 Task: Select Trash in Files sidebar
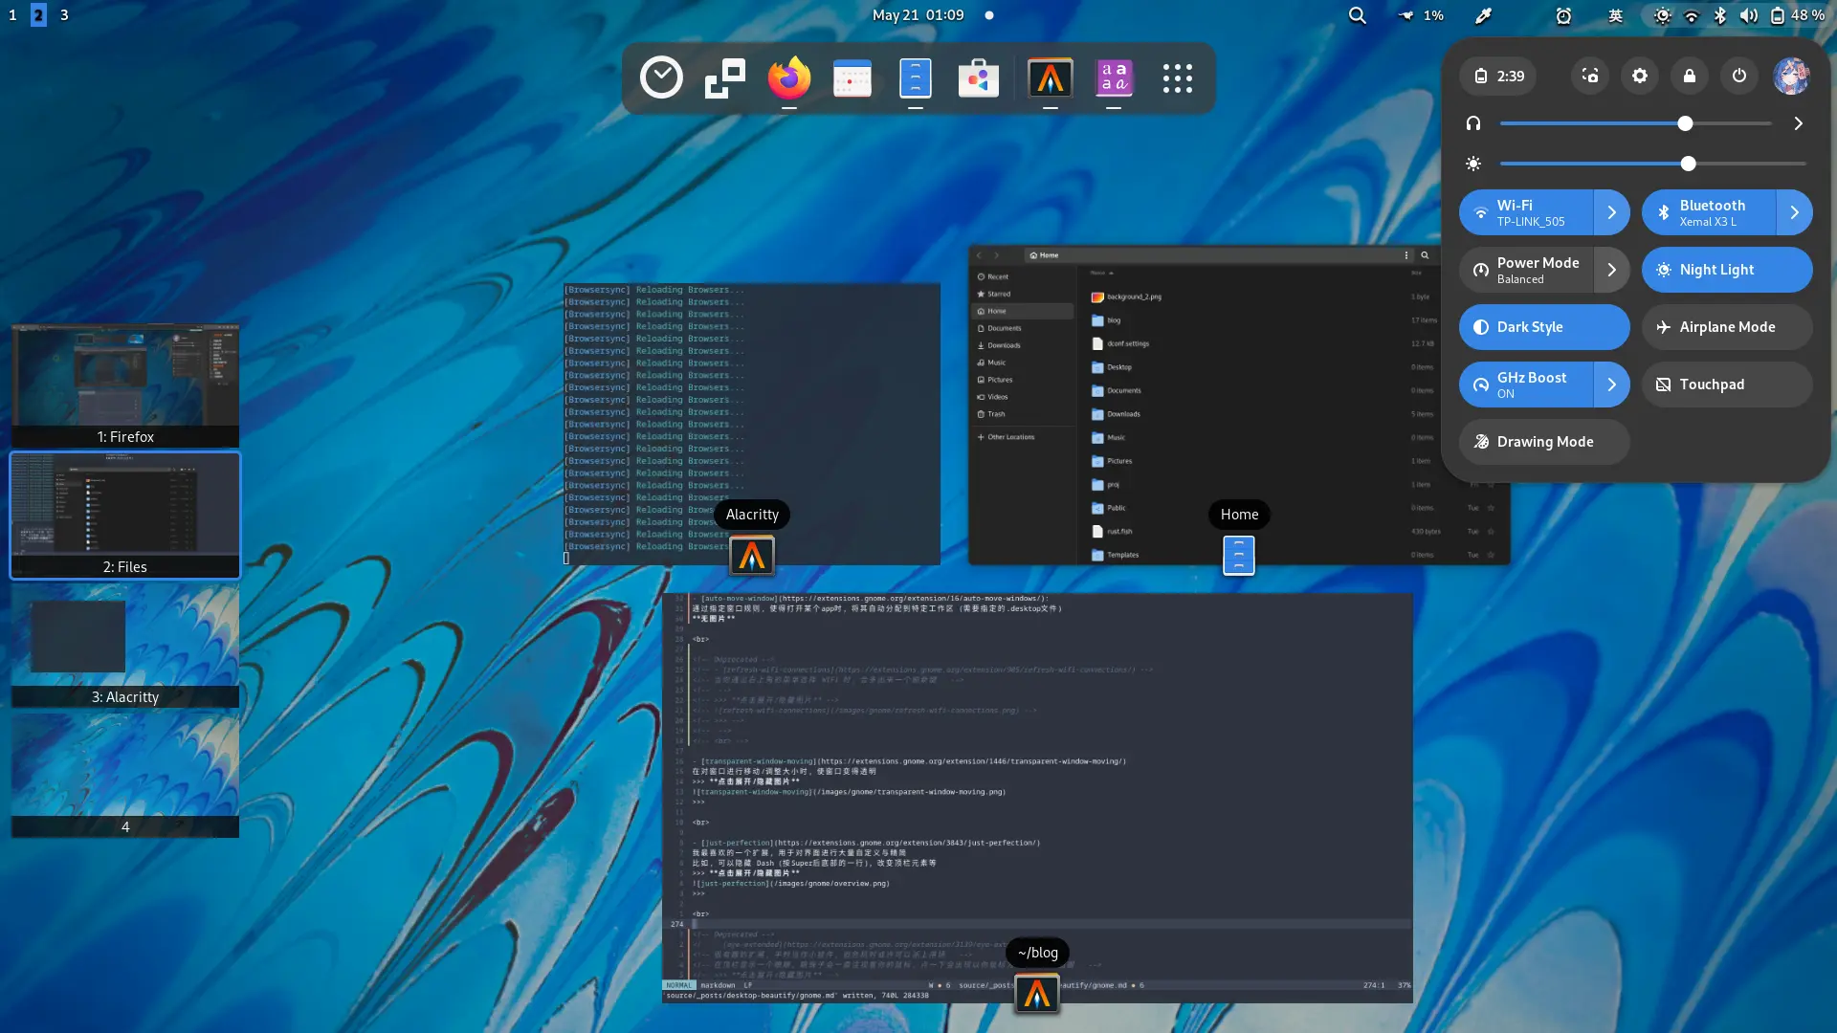(1023, 414)
